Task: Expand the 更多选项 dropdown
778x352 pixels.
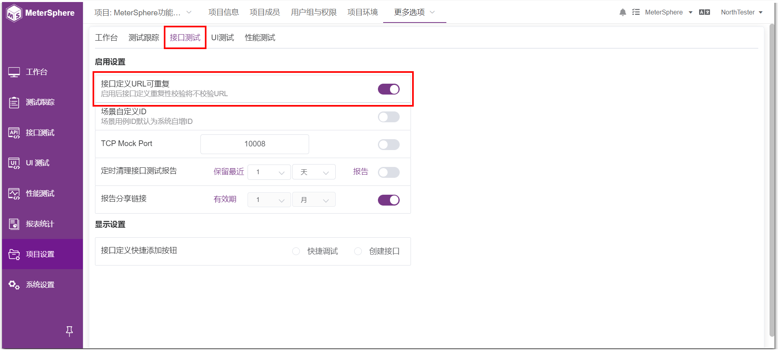Action: click(415, 12)
